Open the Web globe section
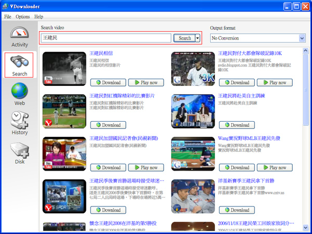Viewport: 312px width, 234px height. click(x=20, y=94)
